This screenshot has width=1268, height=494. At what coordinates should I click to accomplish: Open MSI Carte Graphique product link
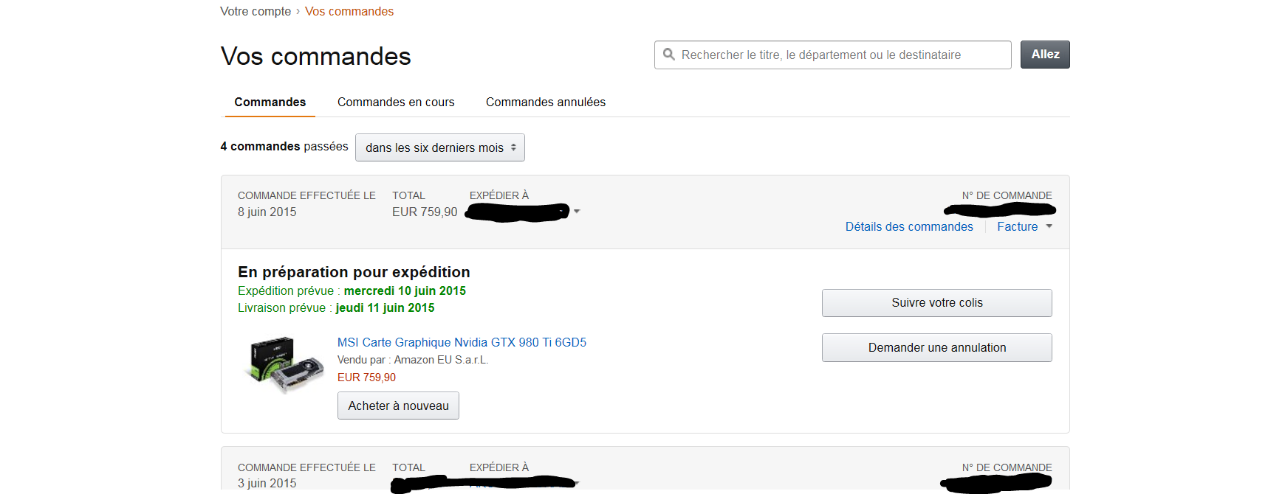point(462,342)
